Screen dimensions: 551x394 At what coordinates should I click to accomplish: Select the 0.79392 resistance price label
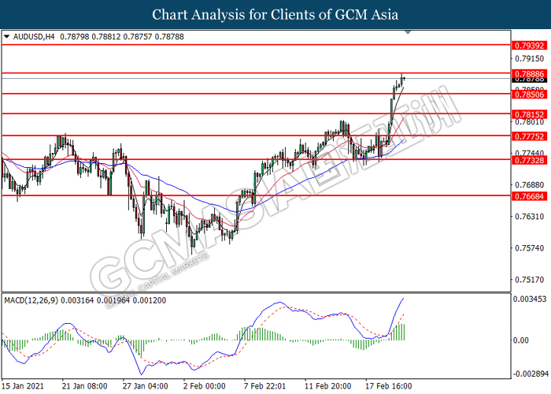pyautogui.click(x=530, y=46)
